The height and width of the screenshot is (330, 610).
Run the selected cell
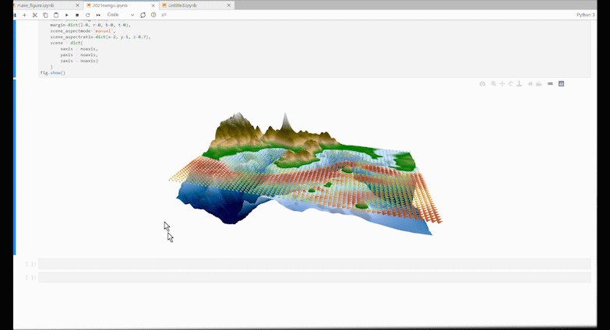point(66,15)
